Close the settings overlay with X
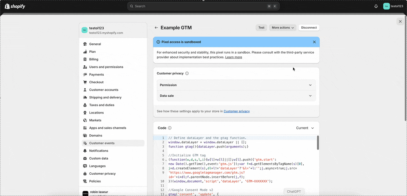The height and width of the screenshot is (196, 407). pyautogui.click(x=400, y=22)
